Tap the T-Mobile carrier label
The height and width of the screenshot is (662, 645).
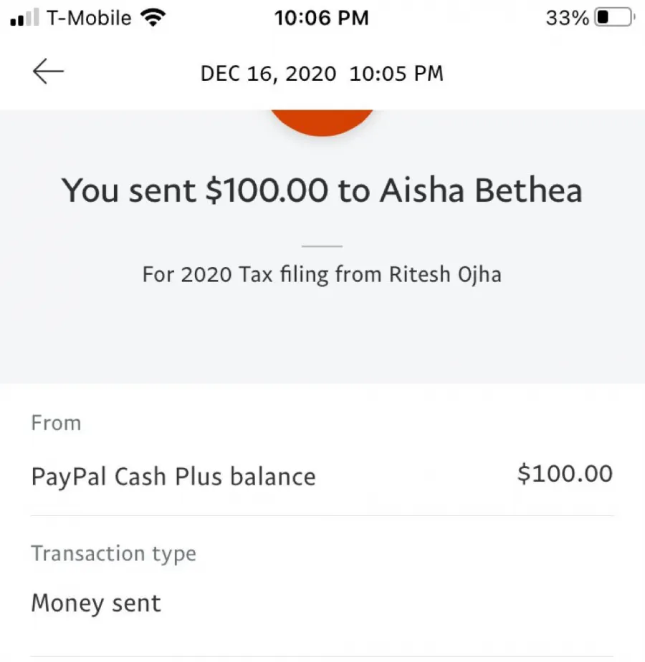point(89,18)
